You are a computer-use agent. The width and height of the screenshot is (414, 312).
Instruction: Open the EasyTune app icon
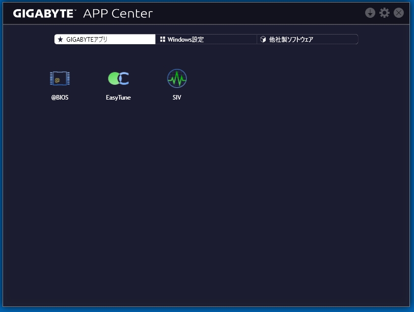pos(118,78)
